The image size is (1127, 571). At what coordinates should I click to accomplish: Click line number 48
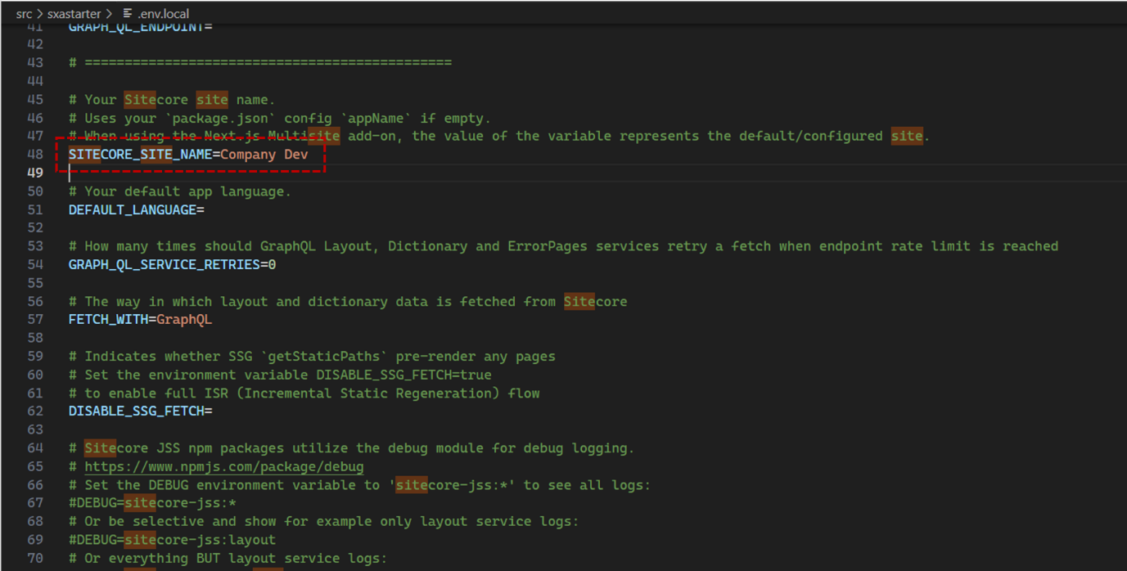point(36,154)
